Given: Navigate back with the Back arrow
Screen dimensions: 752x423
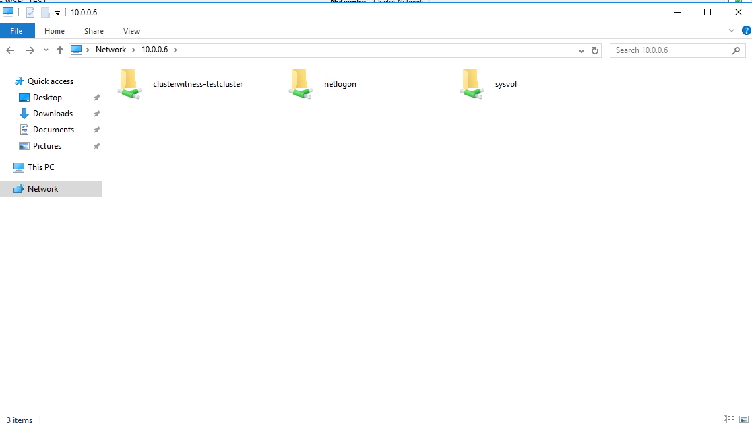Looking at the screenshot, I should [10, 50].
